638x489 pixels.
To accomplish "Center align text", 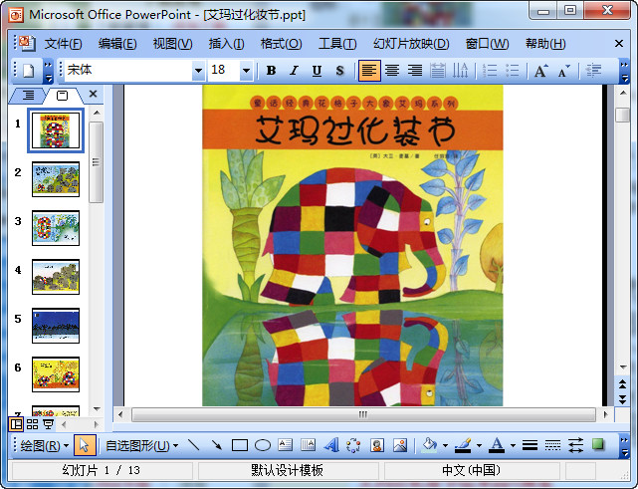I will coord(392,71).
